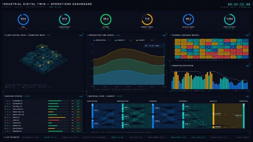The height and width of the screenshot is (142, 253).
Task: Click the Capacity legend teal swatch
Action: tap(116, 40)
